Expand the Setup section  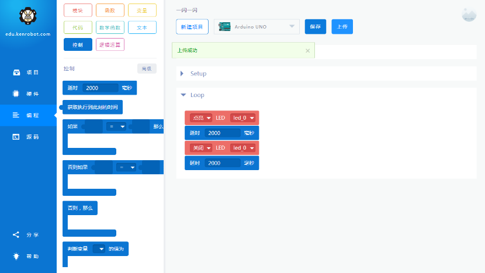coord(182,74)
